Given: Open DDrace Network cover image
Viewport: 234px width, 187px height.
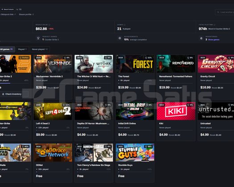Looking at the screenshot, I should point(53,153).
